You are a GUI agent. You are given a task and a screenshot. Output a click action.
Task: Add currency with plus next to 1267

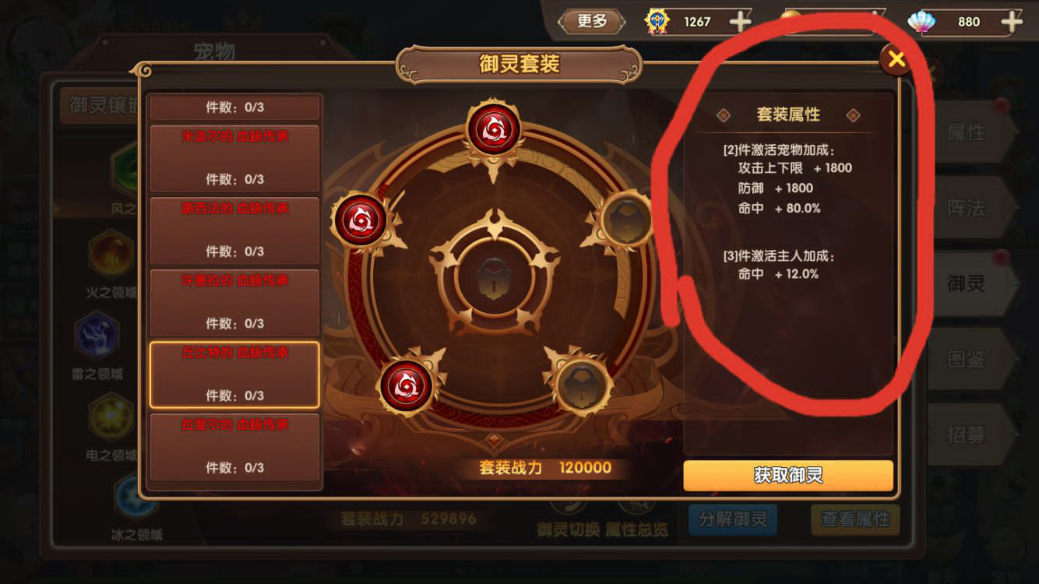pos(740,22)
